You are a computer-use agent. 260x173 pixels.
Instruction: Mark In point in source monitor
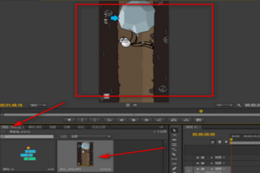pos(82,120)
